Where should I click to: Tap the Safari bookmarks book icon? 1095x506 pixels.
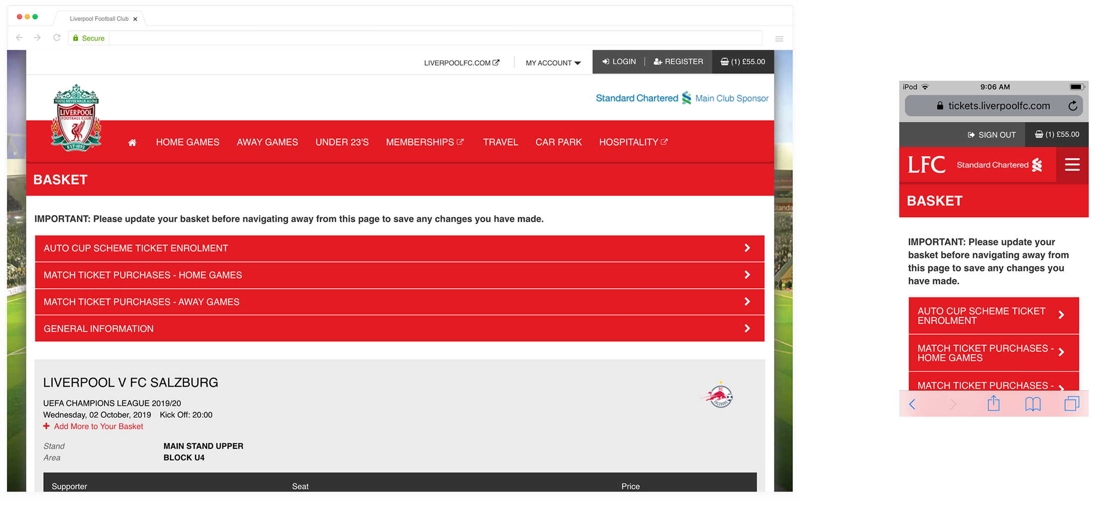(x=1033, y=404)
